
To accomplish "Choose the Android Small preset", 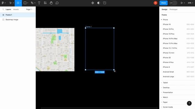I will pos(178,72).
